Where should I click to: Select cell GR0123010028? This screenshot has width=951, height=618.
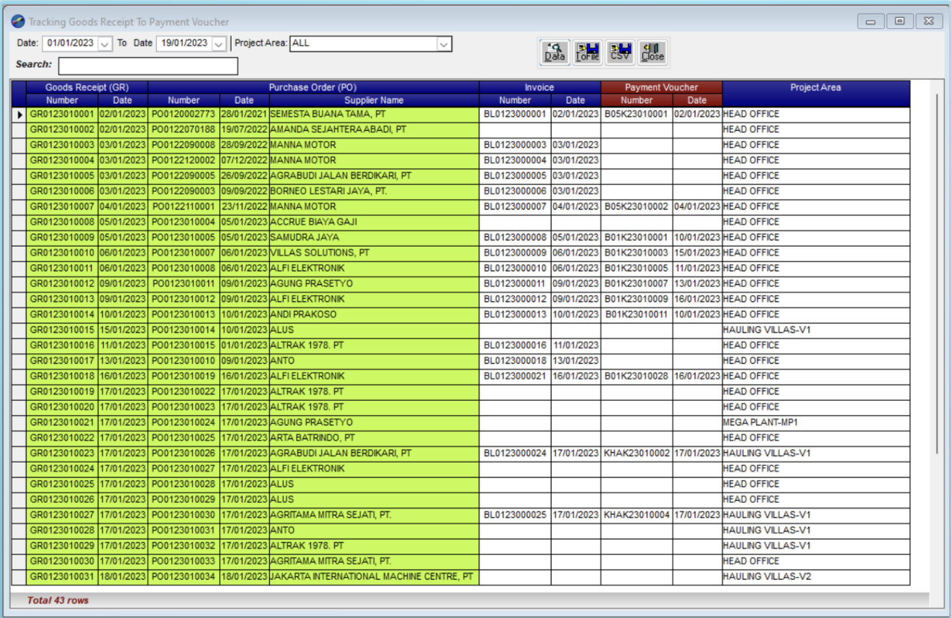(x=62, y=530)
